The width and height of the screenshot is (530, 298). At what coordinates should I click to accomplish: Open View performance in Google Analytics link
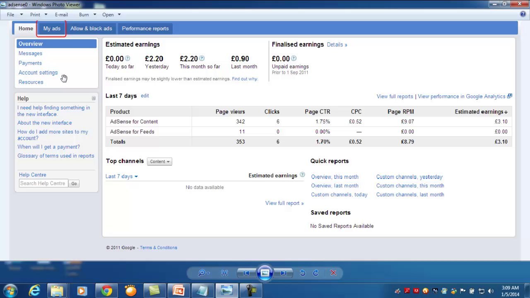[x=462, y=96]
